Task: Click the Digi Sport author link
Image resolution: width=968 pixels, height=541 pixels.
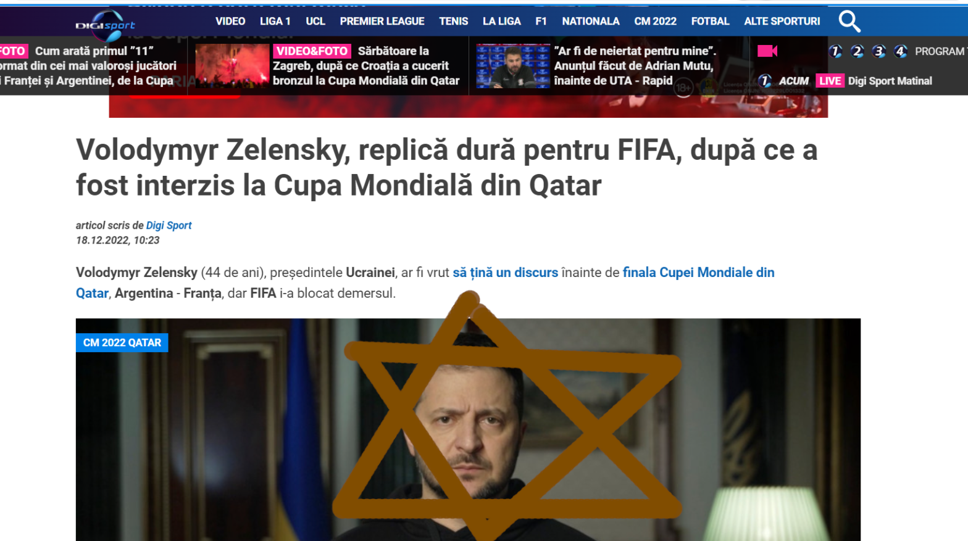Action: point(169,225)
